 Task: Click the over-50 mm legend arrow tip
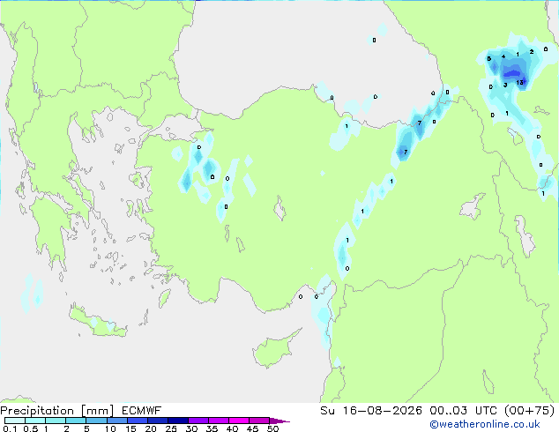(x=279, y=421)
